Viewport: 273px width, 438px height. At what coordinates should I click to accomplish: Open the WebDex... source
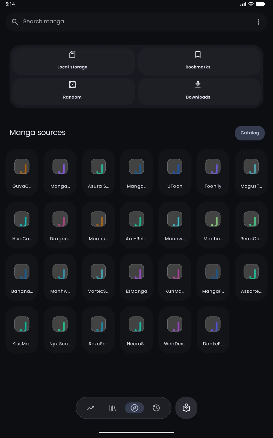coord(175,330)
